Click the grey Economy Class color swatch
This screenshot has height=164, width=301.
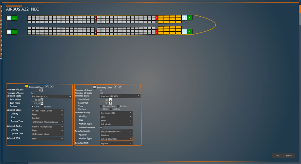[x=94, y=87]
